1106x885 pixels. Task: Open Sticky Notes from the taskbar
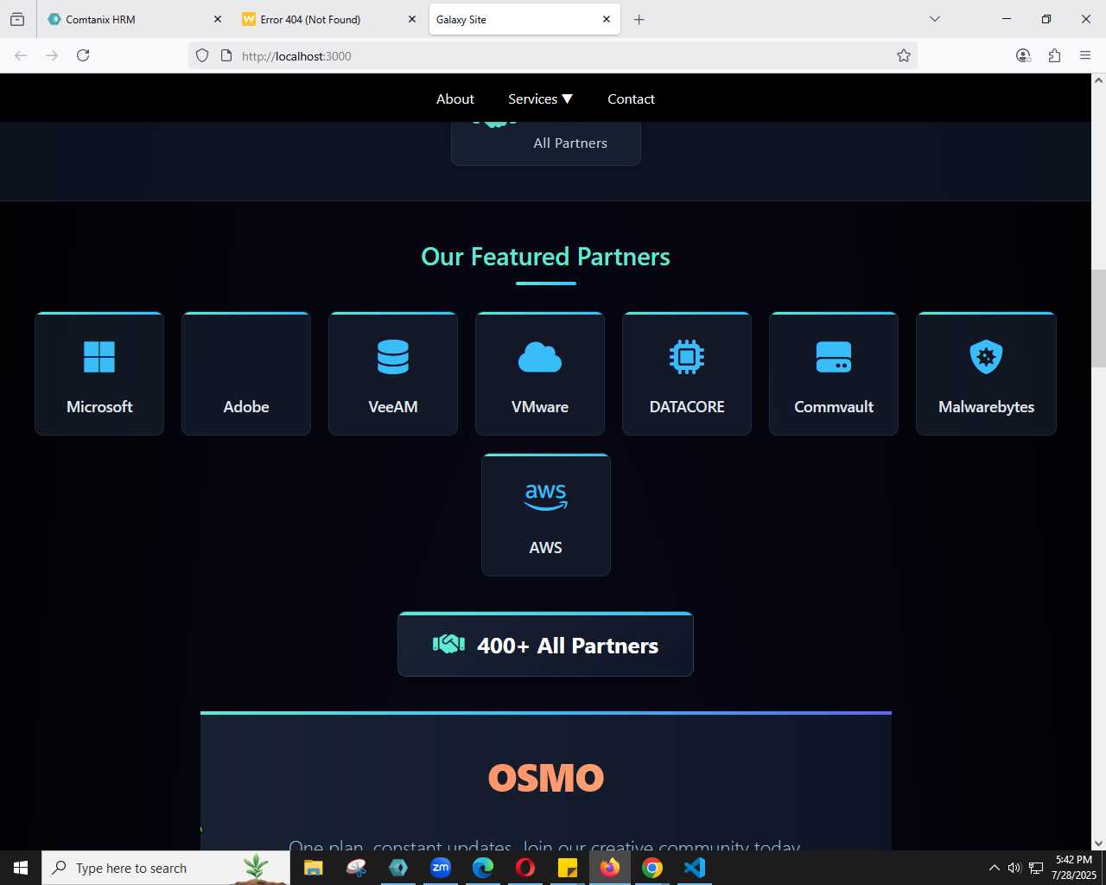(568, 868)
